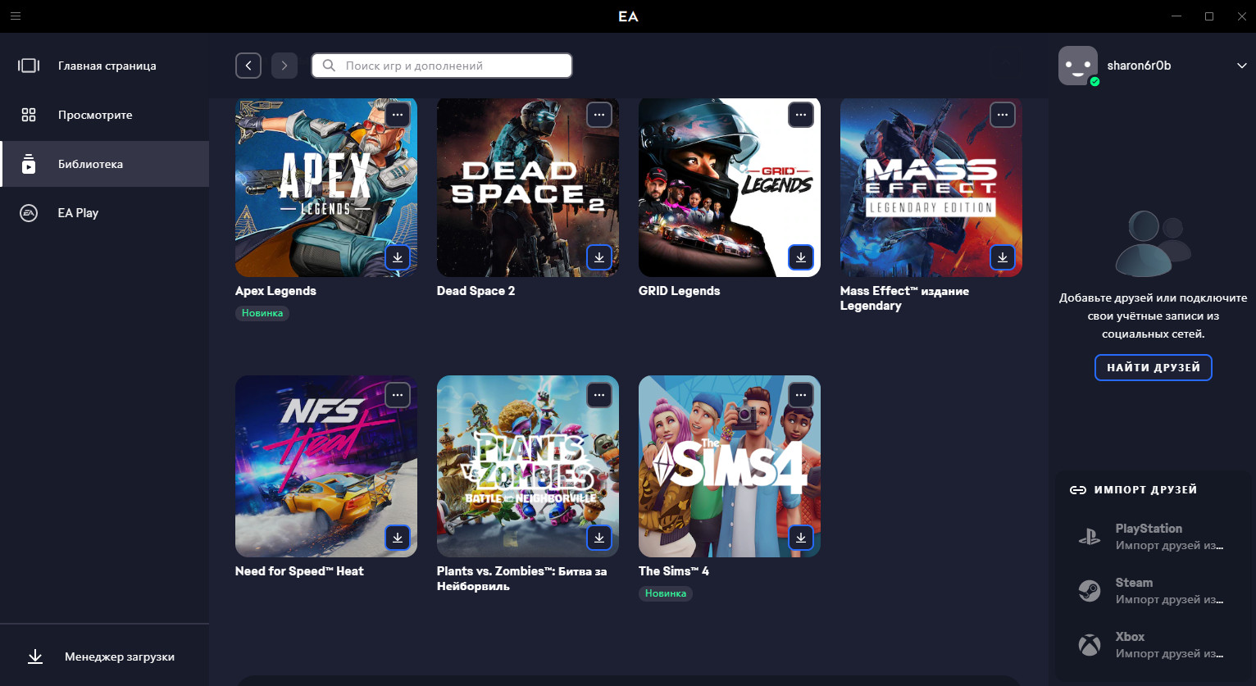Open the Dead Space 2 cover art
This screenshot has width=1256, height=686.
pos(528,187)
